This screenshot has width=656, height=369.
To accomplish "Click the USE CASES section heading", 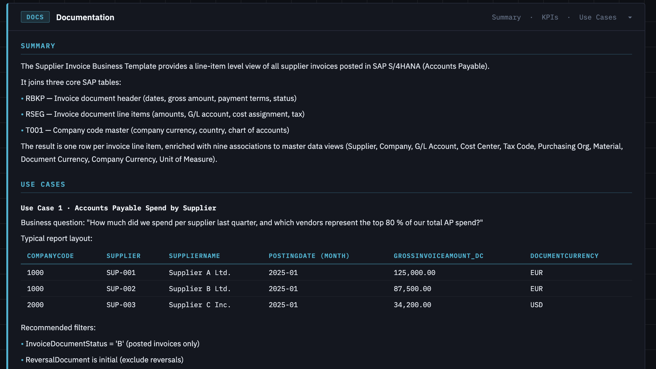I will tap(43, 184).
